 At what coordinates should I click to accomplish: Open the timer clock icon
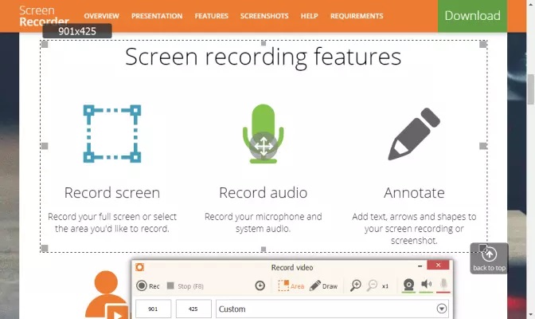(260, 286)
